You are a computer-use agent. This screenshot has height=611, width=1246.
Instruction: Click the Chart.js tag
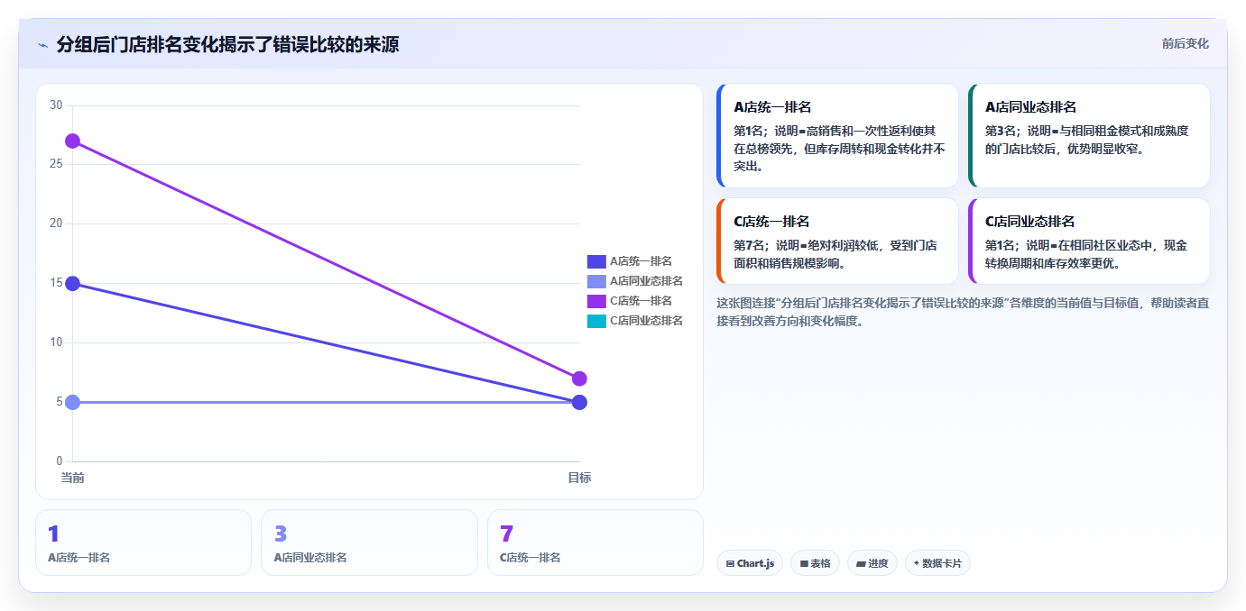coord(750,563)
